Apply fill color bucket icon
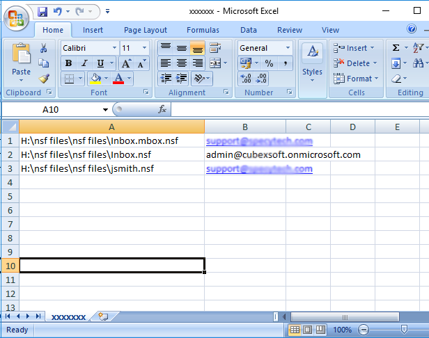Screen dimensions: 429x338 point(95,79)
